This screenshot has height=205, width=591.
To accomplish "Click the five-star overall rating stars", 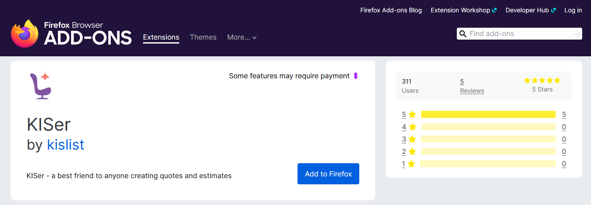I will (x=542, y=81).
